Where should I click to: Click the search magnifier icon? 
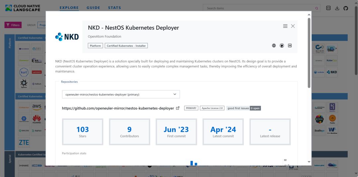[x=317, y=8]
